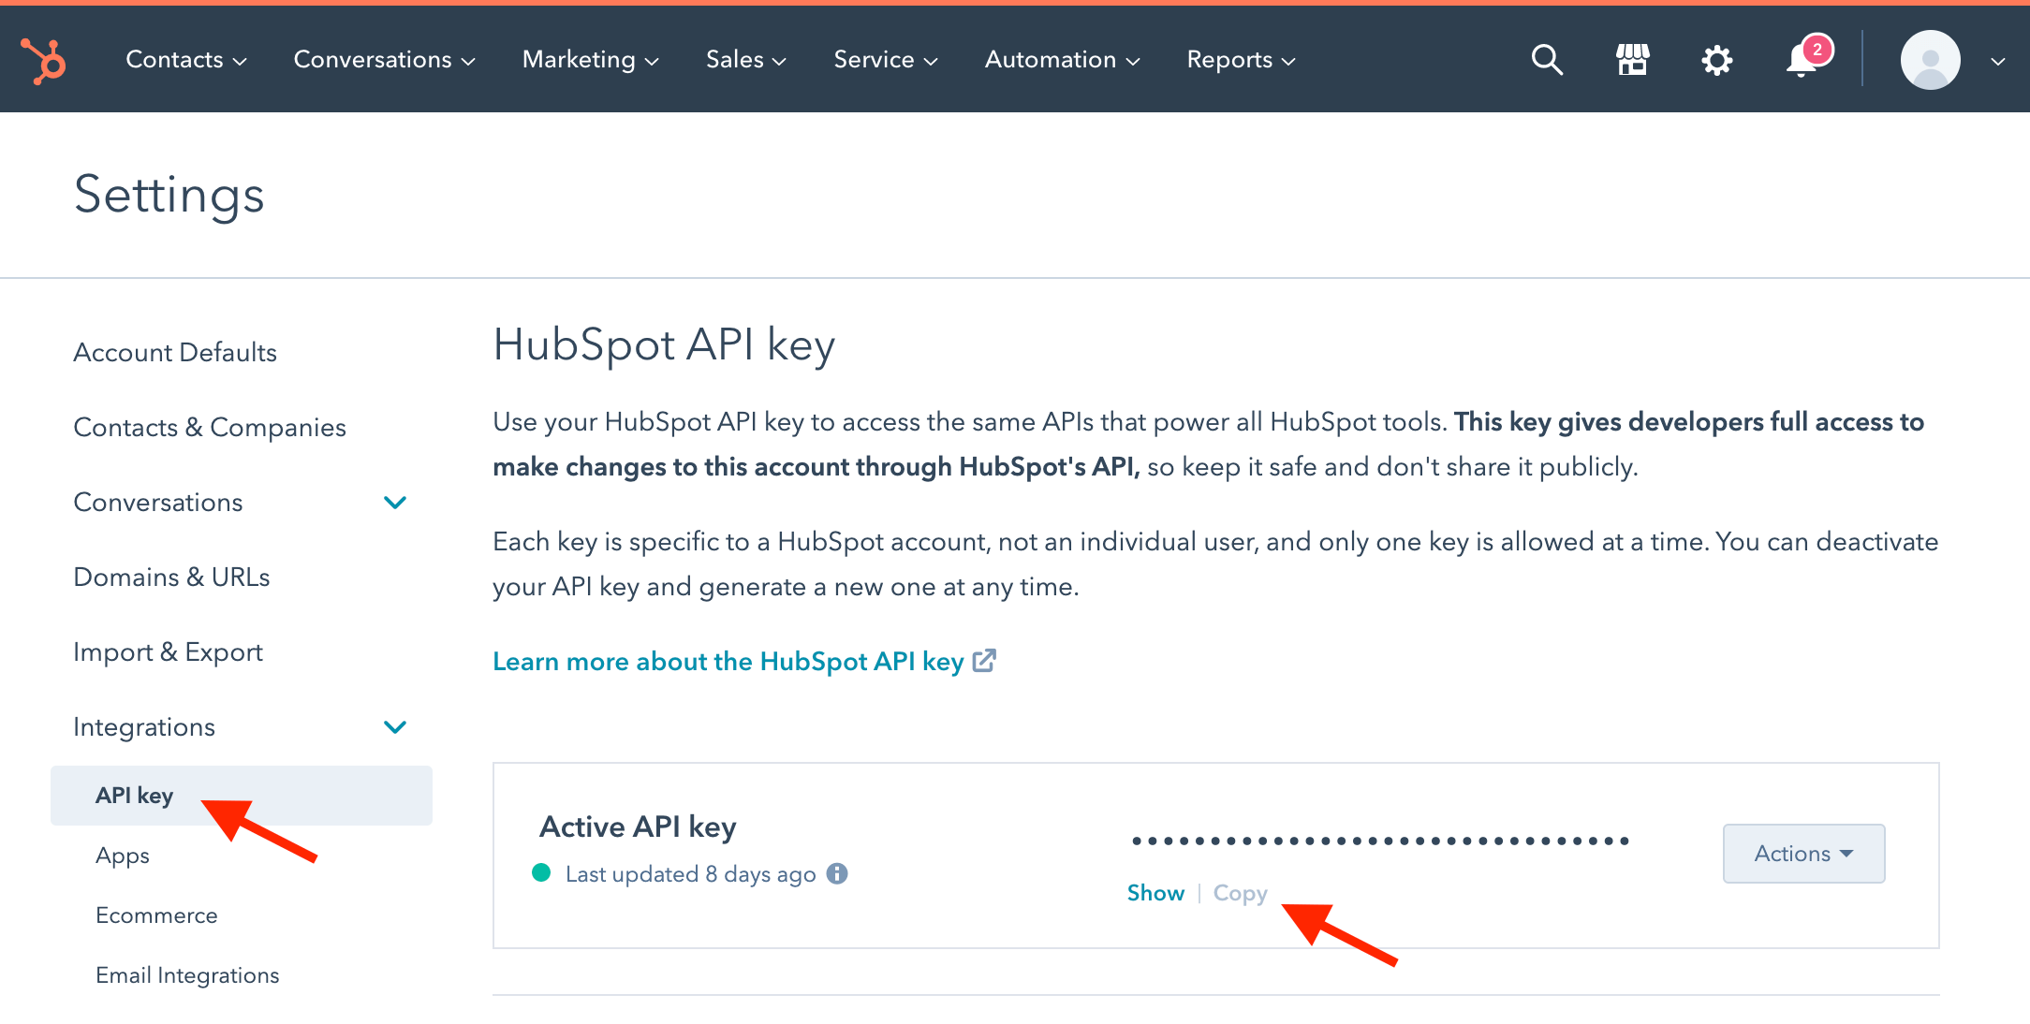Open the Automation navigation menu
This screenshot has height=1024, width=2030.
[x=1063, y=60]
